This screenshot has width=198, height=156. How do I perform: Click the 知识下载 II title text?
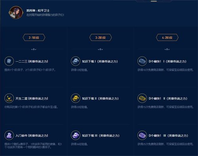100,99
